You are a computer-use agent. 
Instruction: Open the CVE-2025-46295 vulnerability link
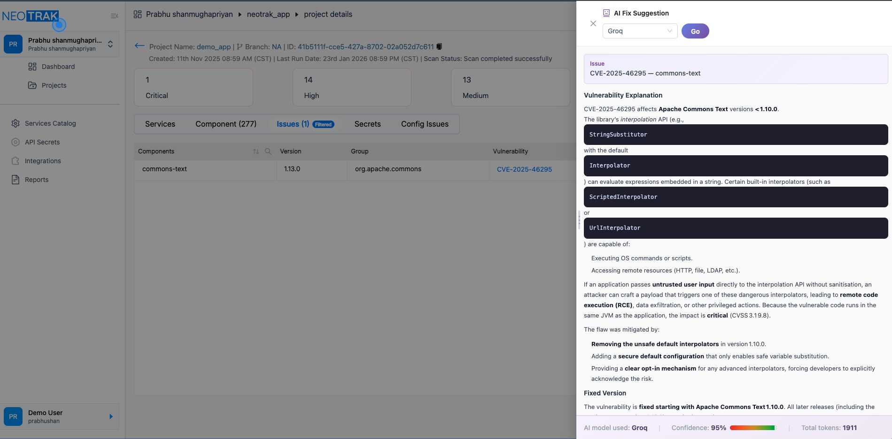[x=524, y=169]
